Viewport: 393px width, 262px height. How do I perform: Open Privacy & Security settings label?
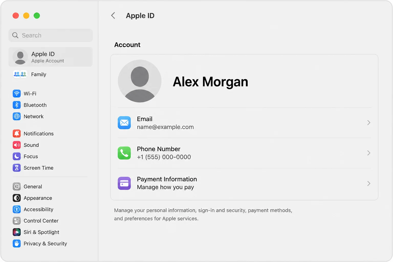pos(45,244)
